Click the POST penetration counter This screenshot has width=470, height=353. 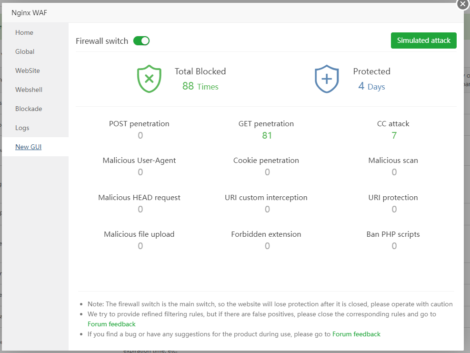coord(140,135)
